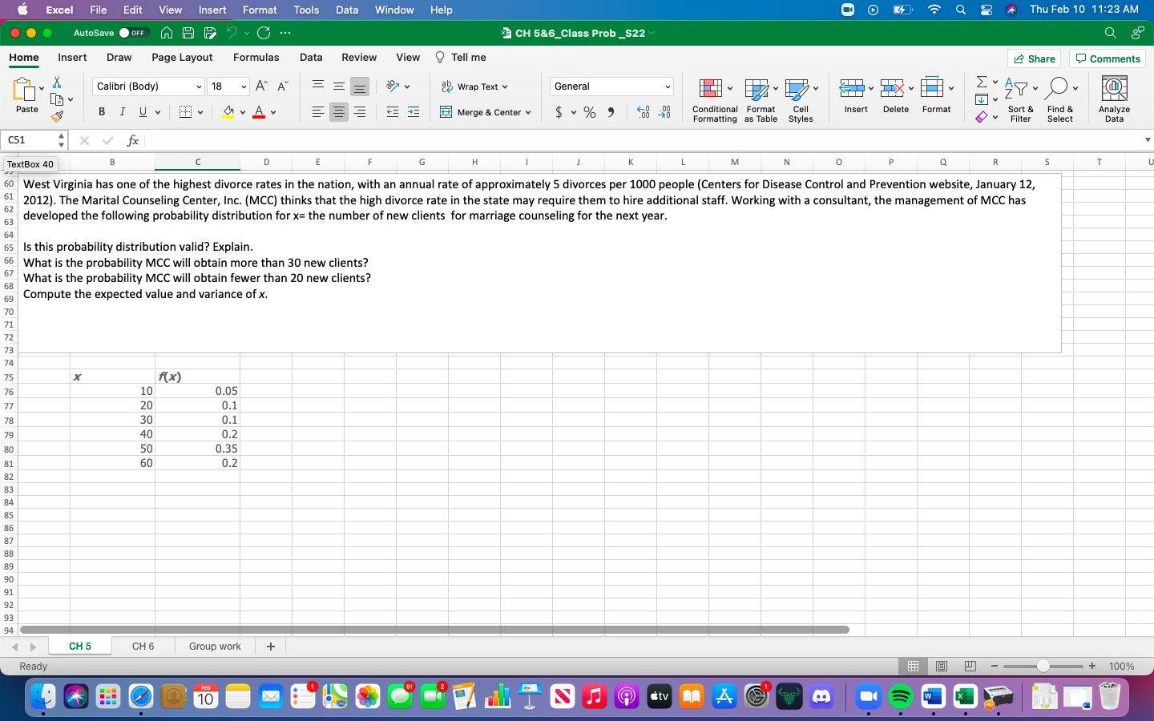Expand fill color dropdown arrow

click(x=243, y=112)
